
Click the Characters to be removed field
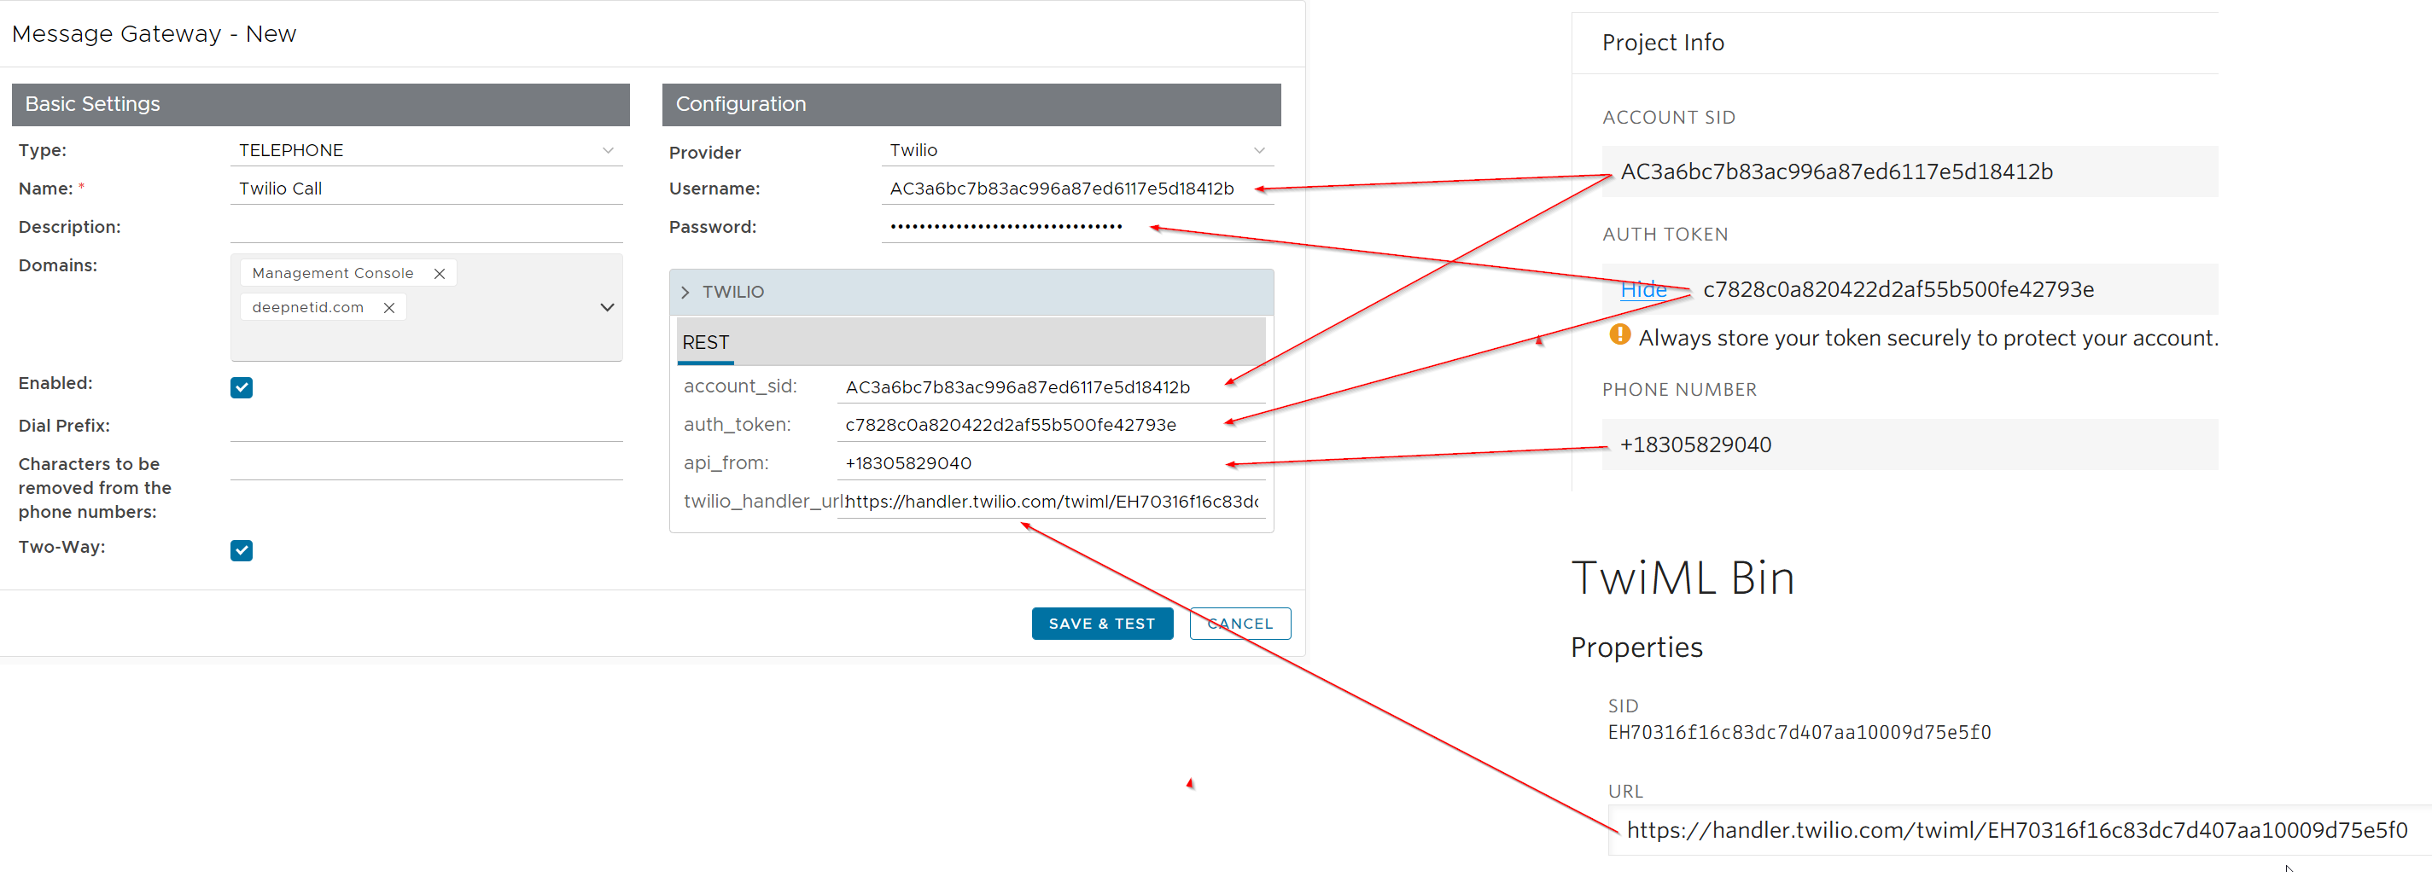pos(426,464)
